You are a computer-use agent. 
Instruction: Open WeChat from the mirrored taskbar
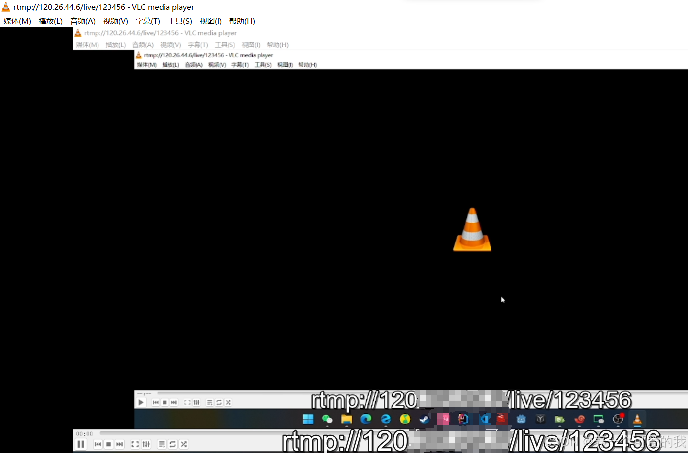coord(327,419)
